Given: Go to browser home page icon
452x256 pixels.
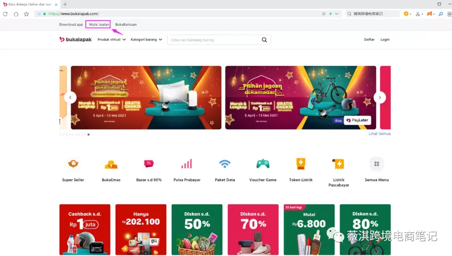Looking at the screenshot, I should point(16,14).
